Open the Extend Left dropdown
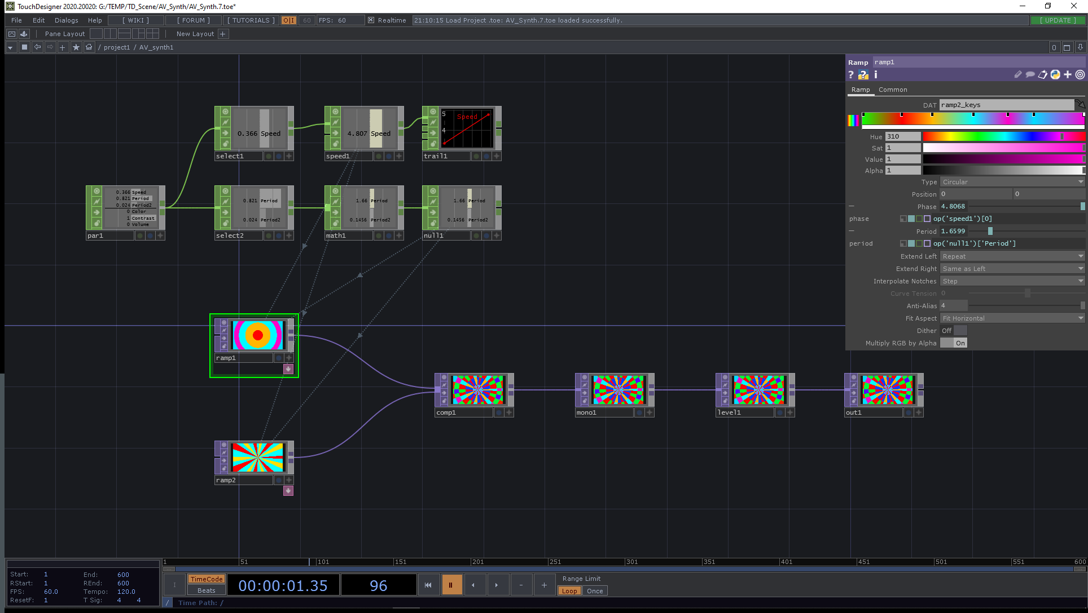Image resolution: width=1088 pixels, height=613 pixels. (x=1012, y=256)
